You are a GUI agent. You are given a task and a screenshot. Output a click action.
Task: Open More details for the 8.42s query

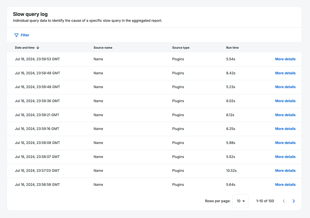pos(285,73)
